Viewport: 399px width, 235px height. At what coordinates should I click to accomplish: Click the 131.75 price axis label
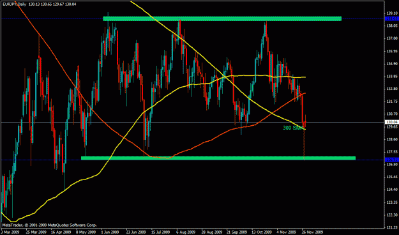pos(392,102)
